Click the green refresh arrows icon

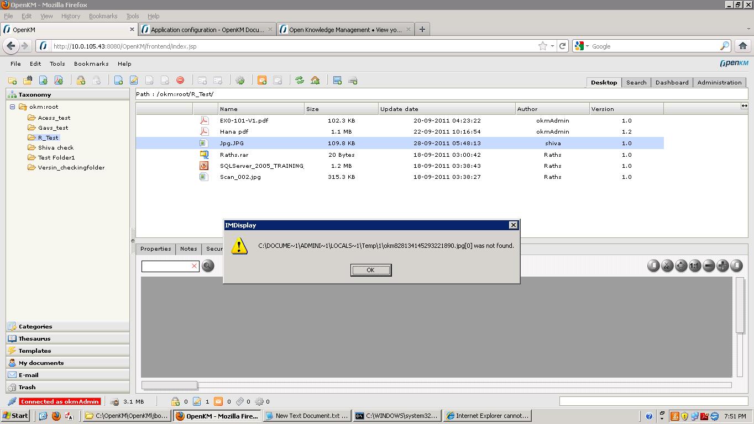(300, 81)
